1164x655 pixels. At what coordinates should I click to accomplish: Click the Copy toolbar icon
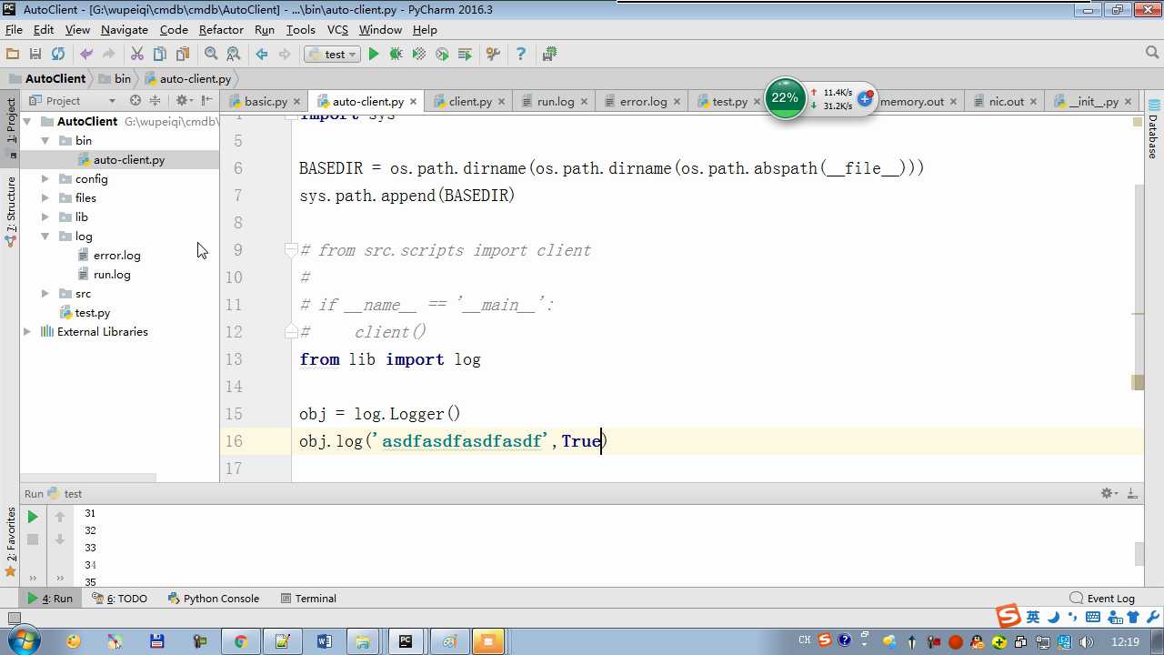pos(160,55)
